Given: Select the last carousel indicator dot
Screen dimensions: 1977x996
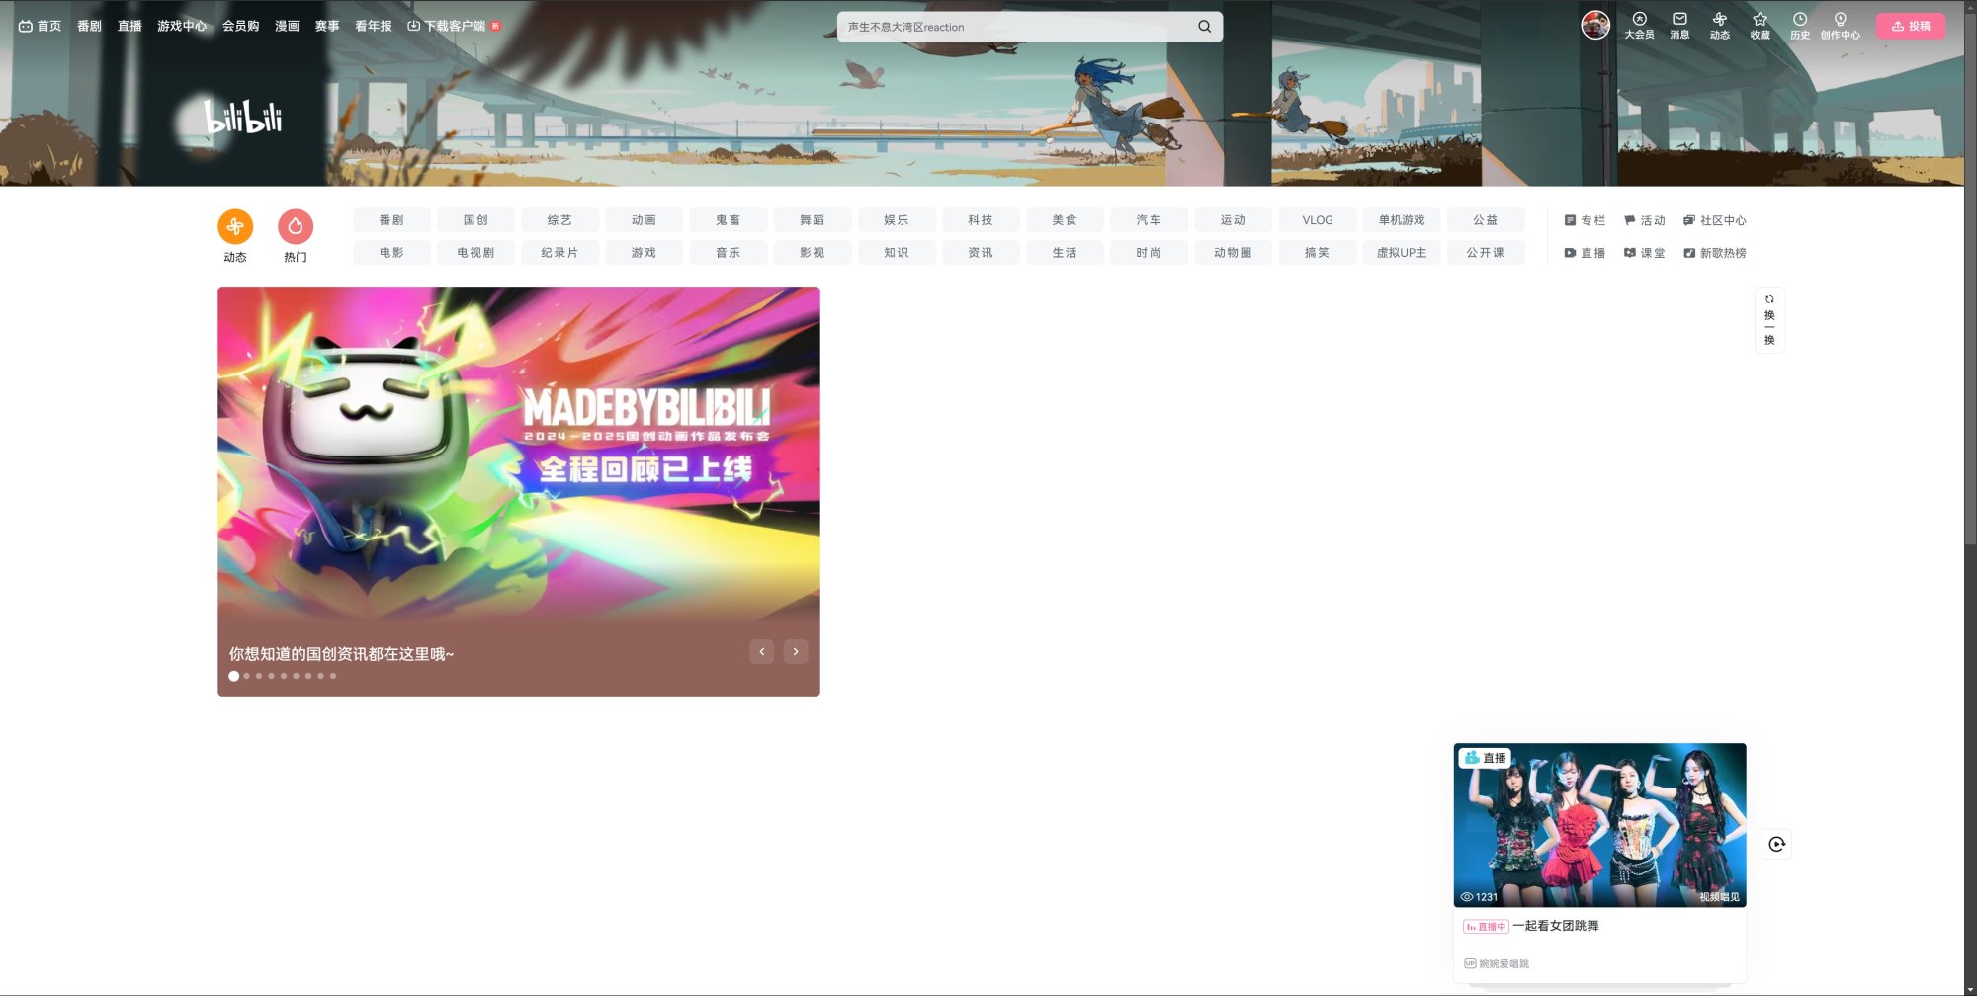Looking at the screenshot, I should 333,676.
